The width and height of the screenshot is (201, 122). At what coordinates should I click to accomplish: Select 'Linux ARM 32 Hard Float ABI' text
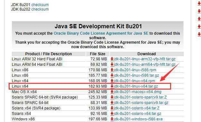(x=37, y=59)
